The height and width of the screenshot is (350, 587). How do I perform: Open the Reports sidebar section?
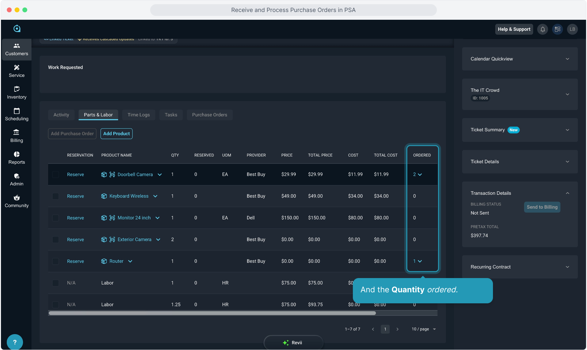tap(17, 158)
